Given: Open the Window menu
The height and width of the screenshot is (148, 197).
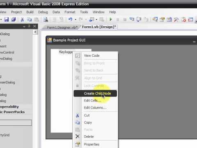Looking at the screenshot, I should click(98, 12).
